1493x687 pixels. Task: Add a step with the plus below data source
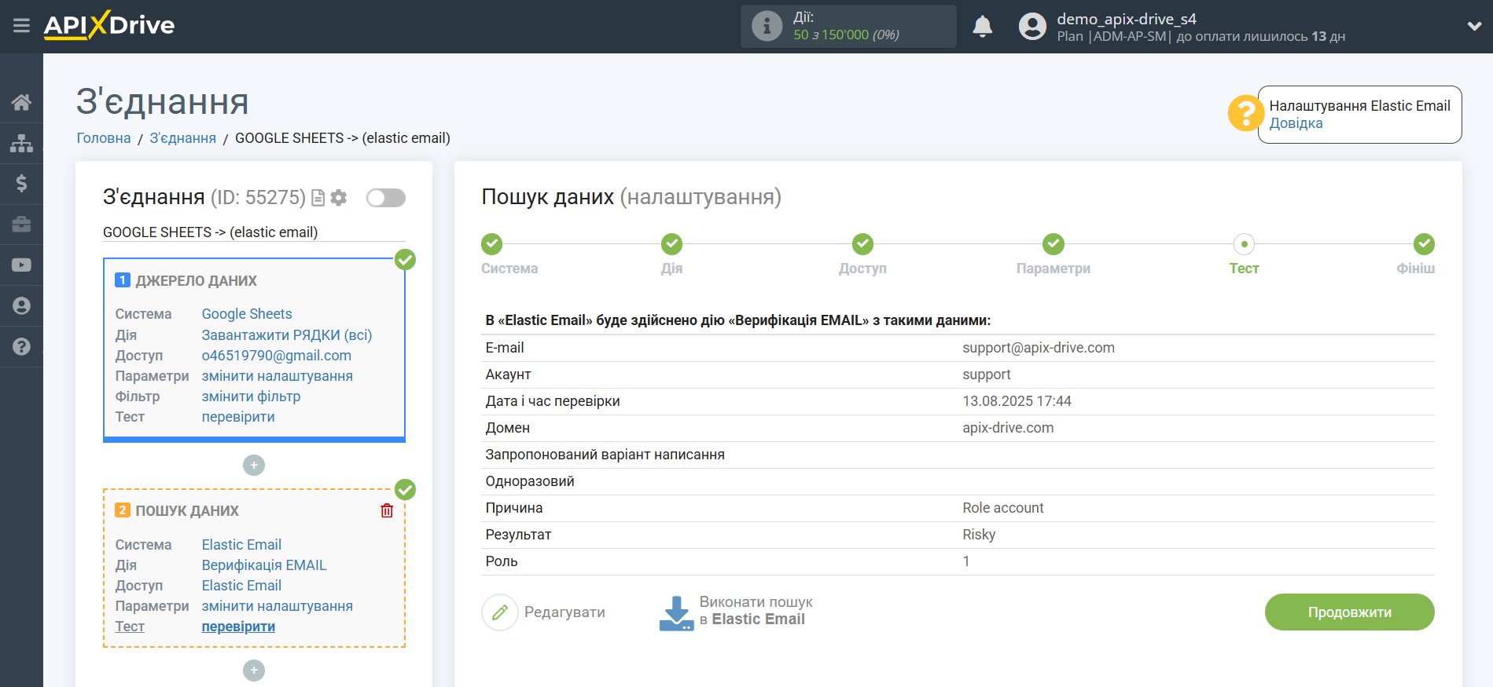[254, 466]
